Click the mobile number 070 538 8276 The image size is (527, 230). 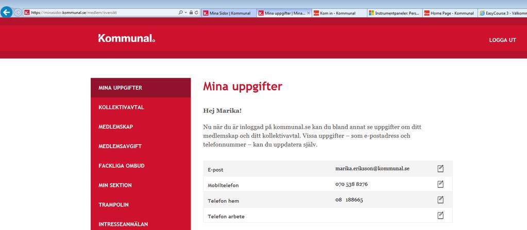(351, 184)
